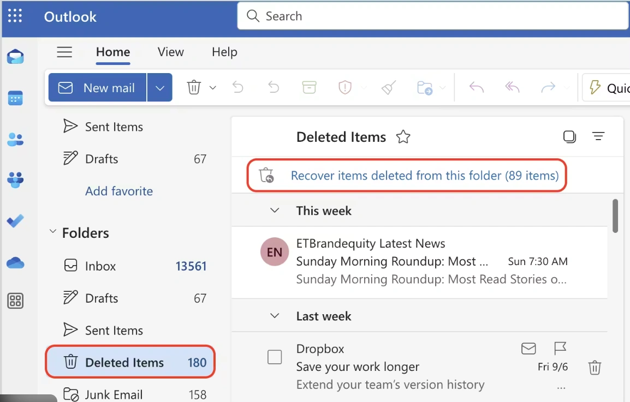
Task: Open Forward options dropdown arrow
Action: pos(567,88)
